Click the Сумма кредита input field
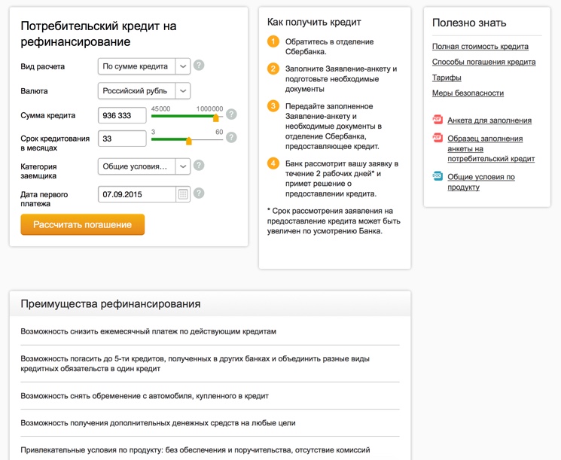The height and width of the screenshot is (460, 561). coord(122,116)
